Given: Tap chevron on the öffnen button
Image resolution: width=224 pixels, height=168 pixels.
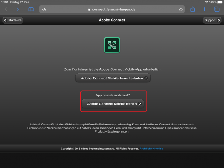Looking at the screenshot, I should [x=140, y=104].
